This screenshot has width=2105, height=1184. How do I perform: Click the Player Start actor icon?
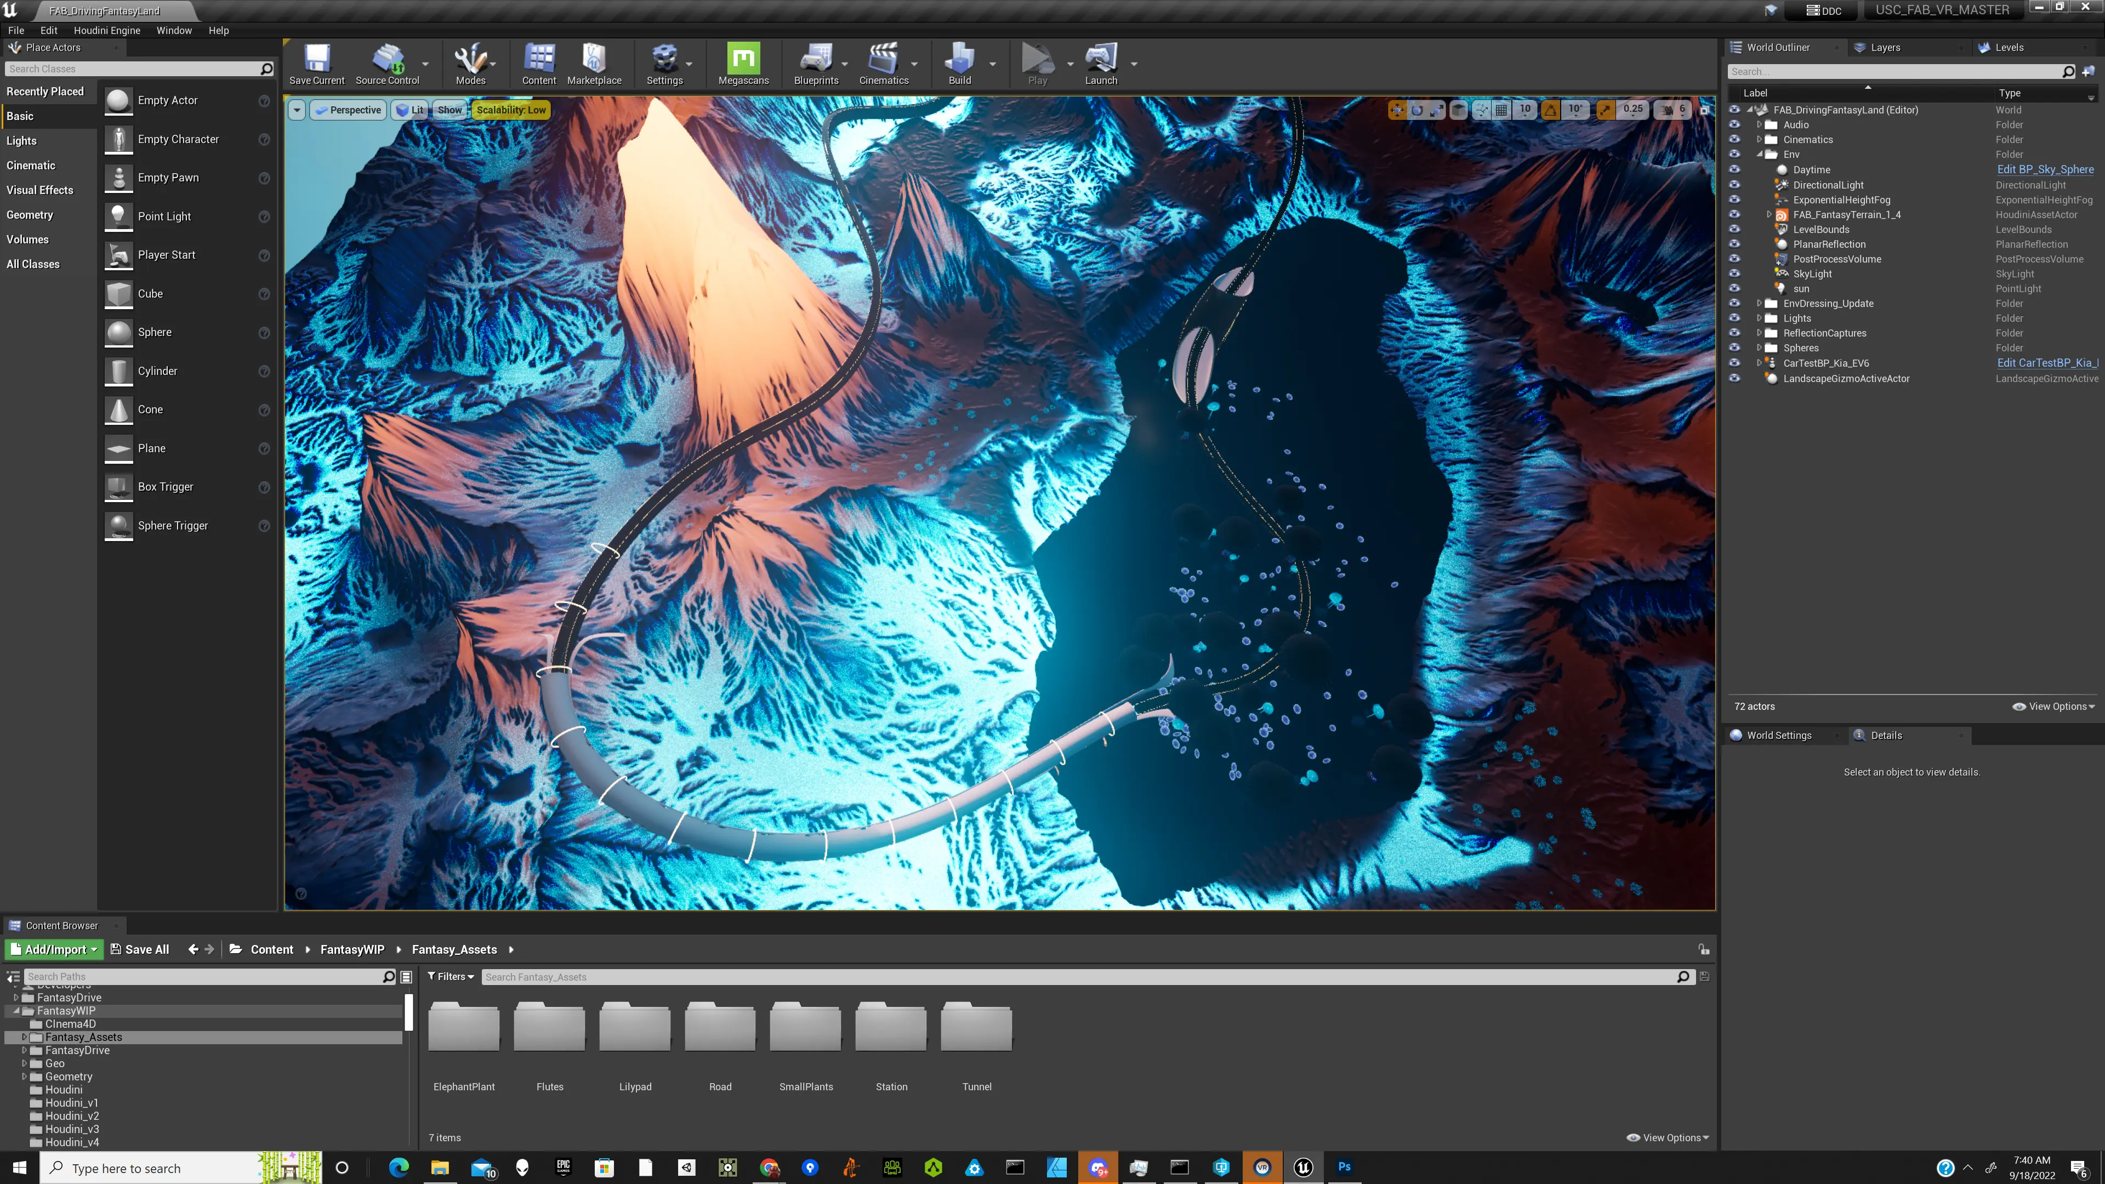[x=118, y=255]
